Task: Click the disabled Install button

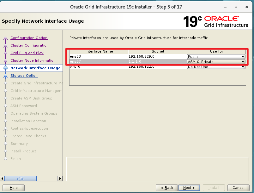Action: (x=214, y=188)
